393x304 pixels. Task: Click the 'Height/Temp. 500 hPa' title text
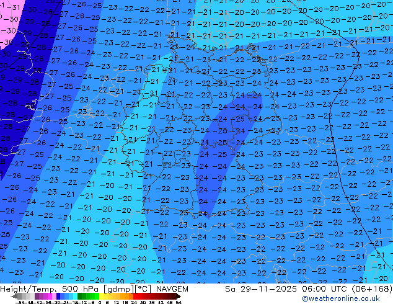tap(50, 289)
